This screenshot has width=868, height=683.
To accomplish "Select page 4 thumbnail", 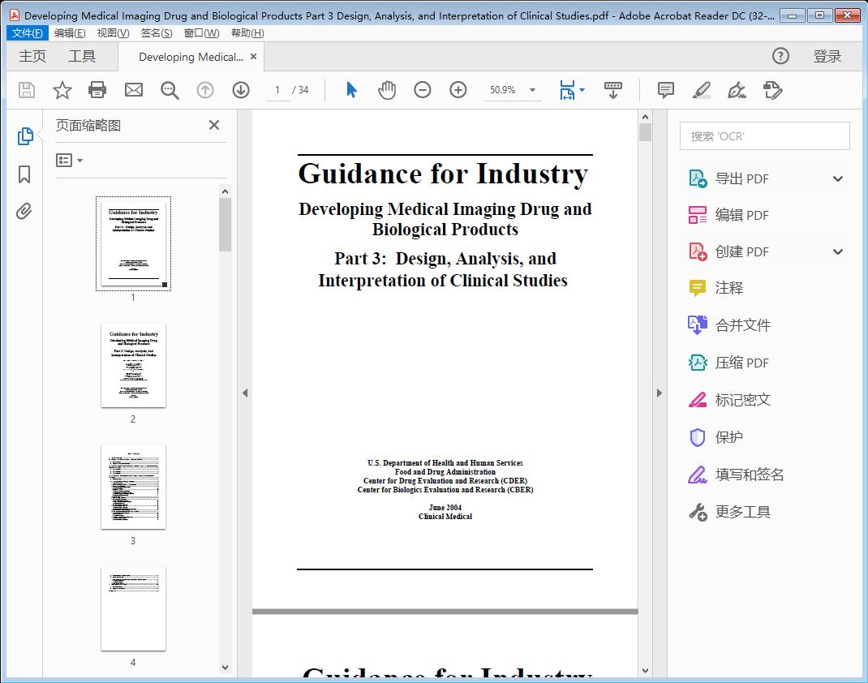I will [x=133, y=609].
